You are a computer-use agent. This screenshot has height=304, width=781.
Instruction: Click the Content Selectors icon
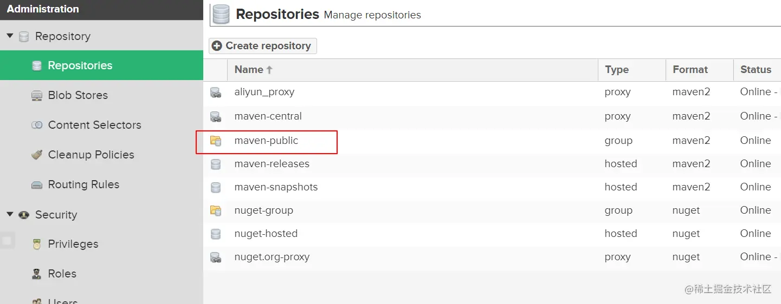(x=37, y=125)
